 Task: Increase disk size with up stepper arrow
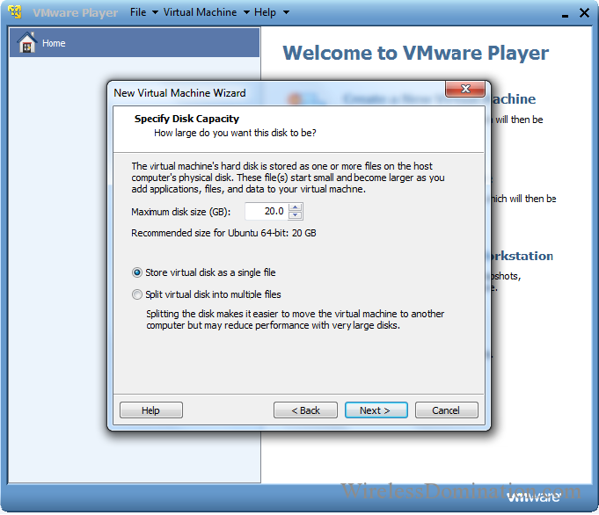tap(296, 207)
